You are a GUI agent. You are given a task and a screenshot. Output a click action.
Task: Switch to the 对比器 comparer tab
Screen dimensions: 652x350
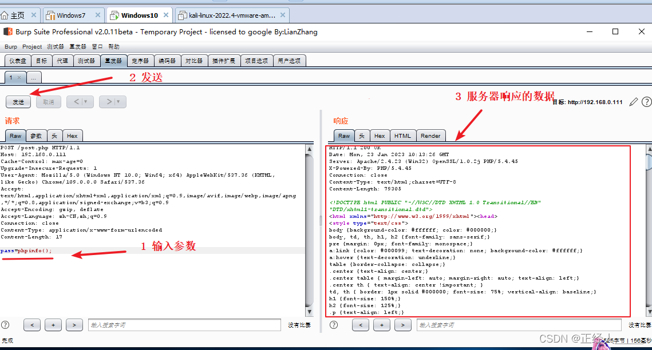pyautogui.click(x=194, y=61)
